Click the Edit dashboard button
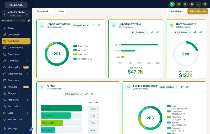 pos(198,11)
